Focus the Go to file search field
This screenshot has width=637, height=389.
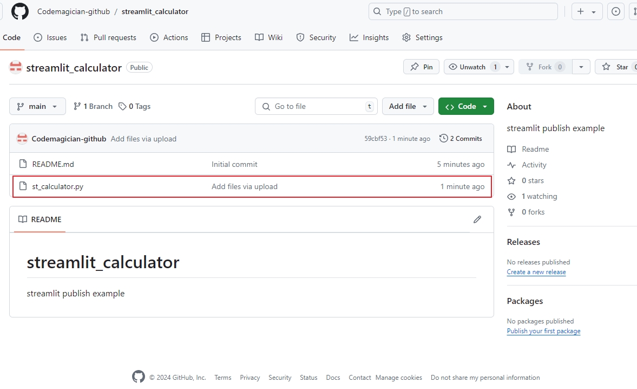pos(316,106)
